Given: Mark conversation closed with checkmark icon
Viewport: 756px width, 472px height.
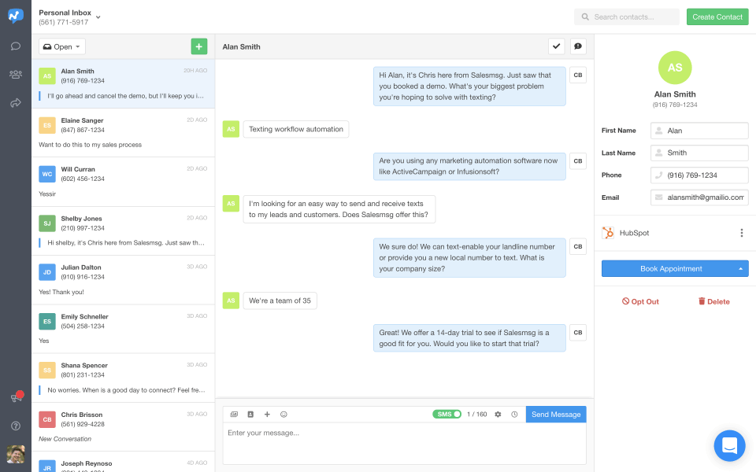Looking at the screenshot, I should (557, 46).
